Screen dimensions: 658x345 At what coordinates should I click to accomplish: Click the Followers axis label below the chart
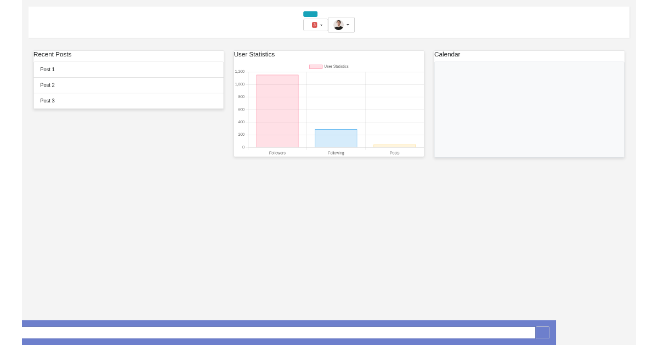tap(277, 153)
